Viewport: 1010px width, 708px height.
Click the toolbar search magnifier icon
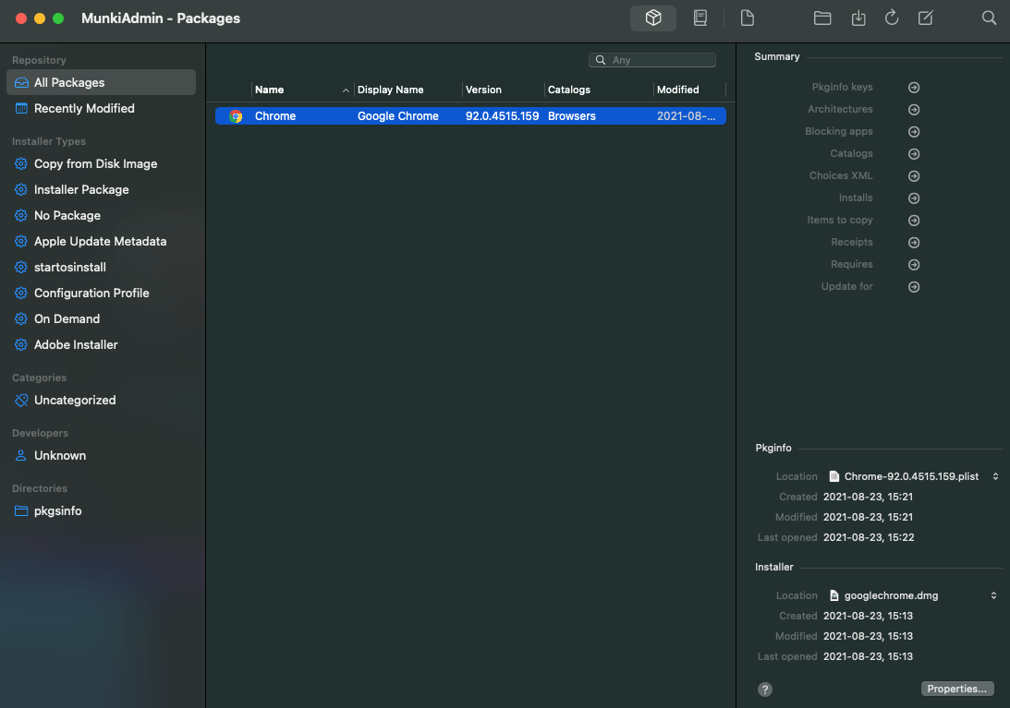tap(989, 18)
